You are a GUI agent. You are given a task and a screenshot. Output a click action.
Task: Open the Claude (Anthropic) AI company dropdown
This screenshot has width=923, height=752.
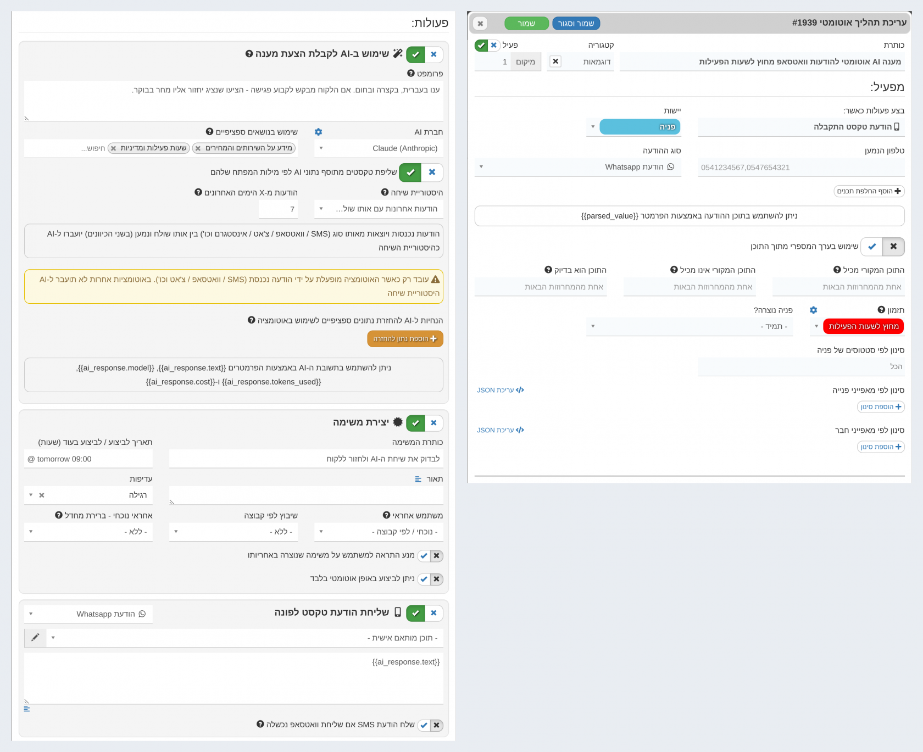[379, 148]
